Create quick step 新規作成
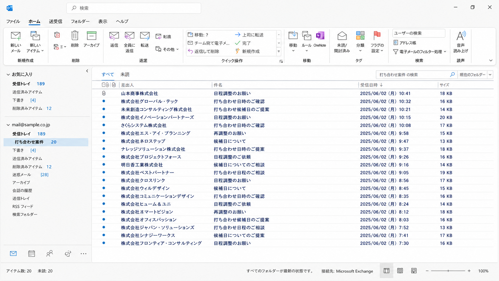Screen dimensions: 499x281 [x=247, y=51]
